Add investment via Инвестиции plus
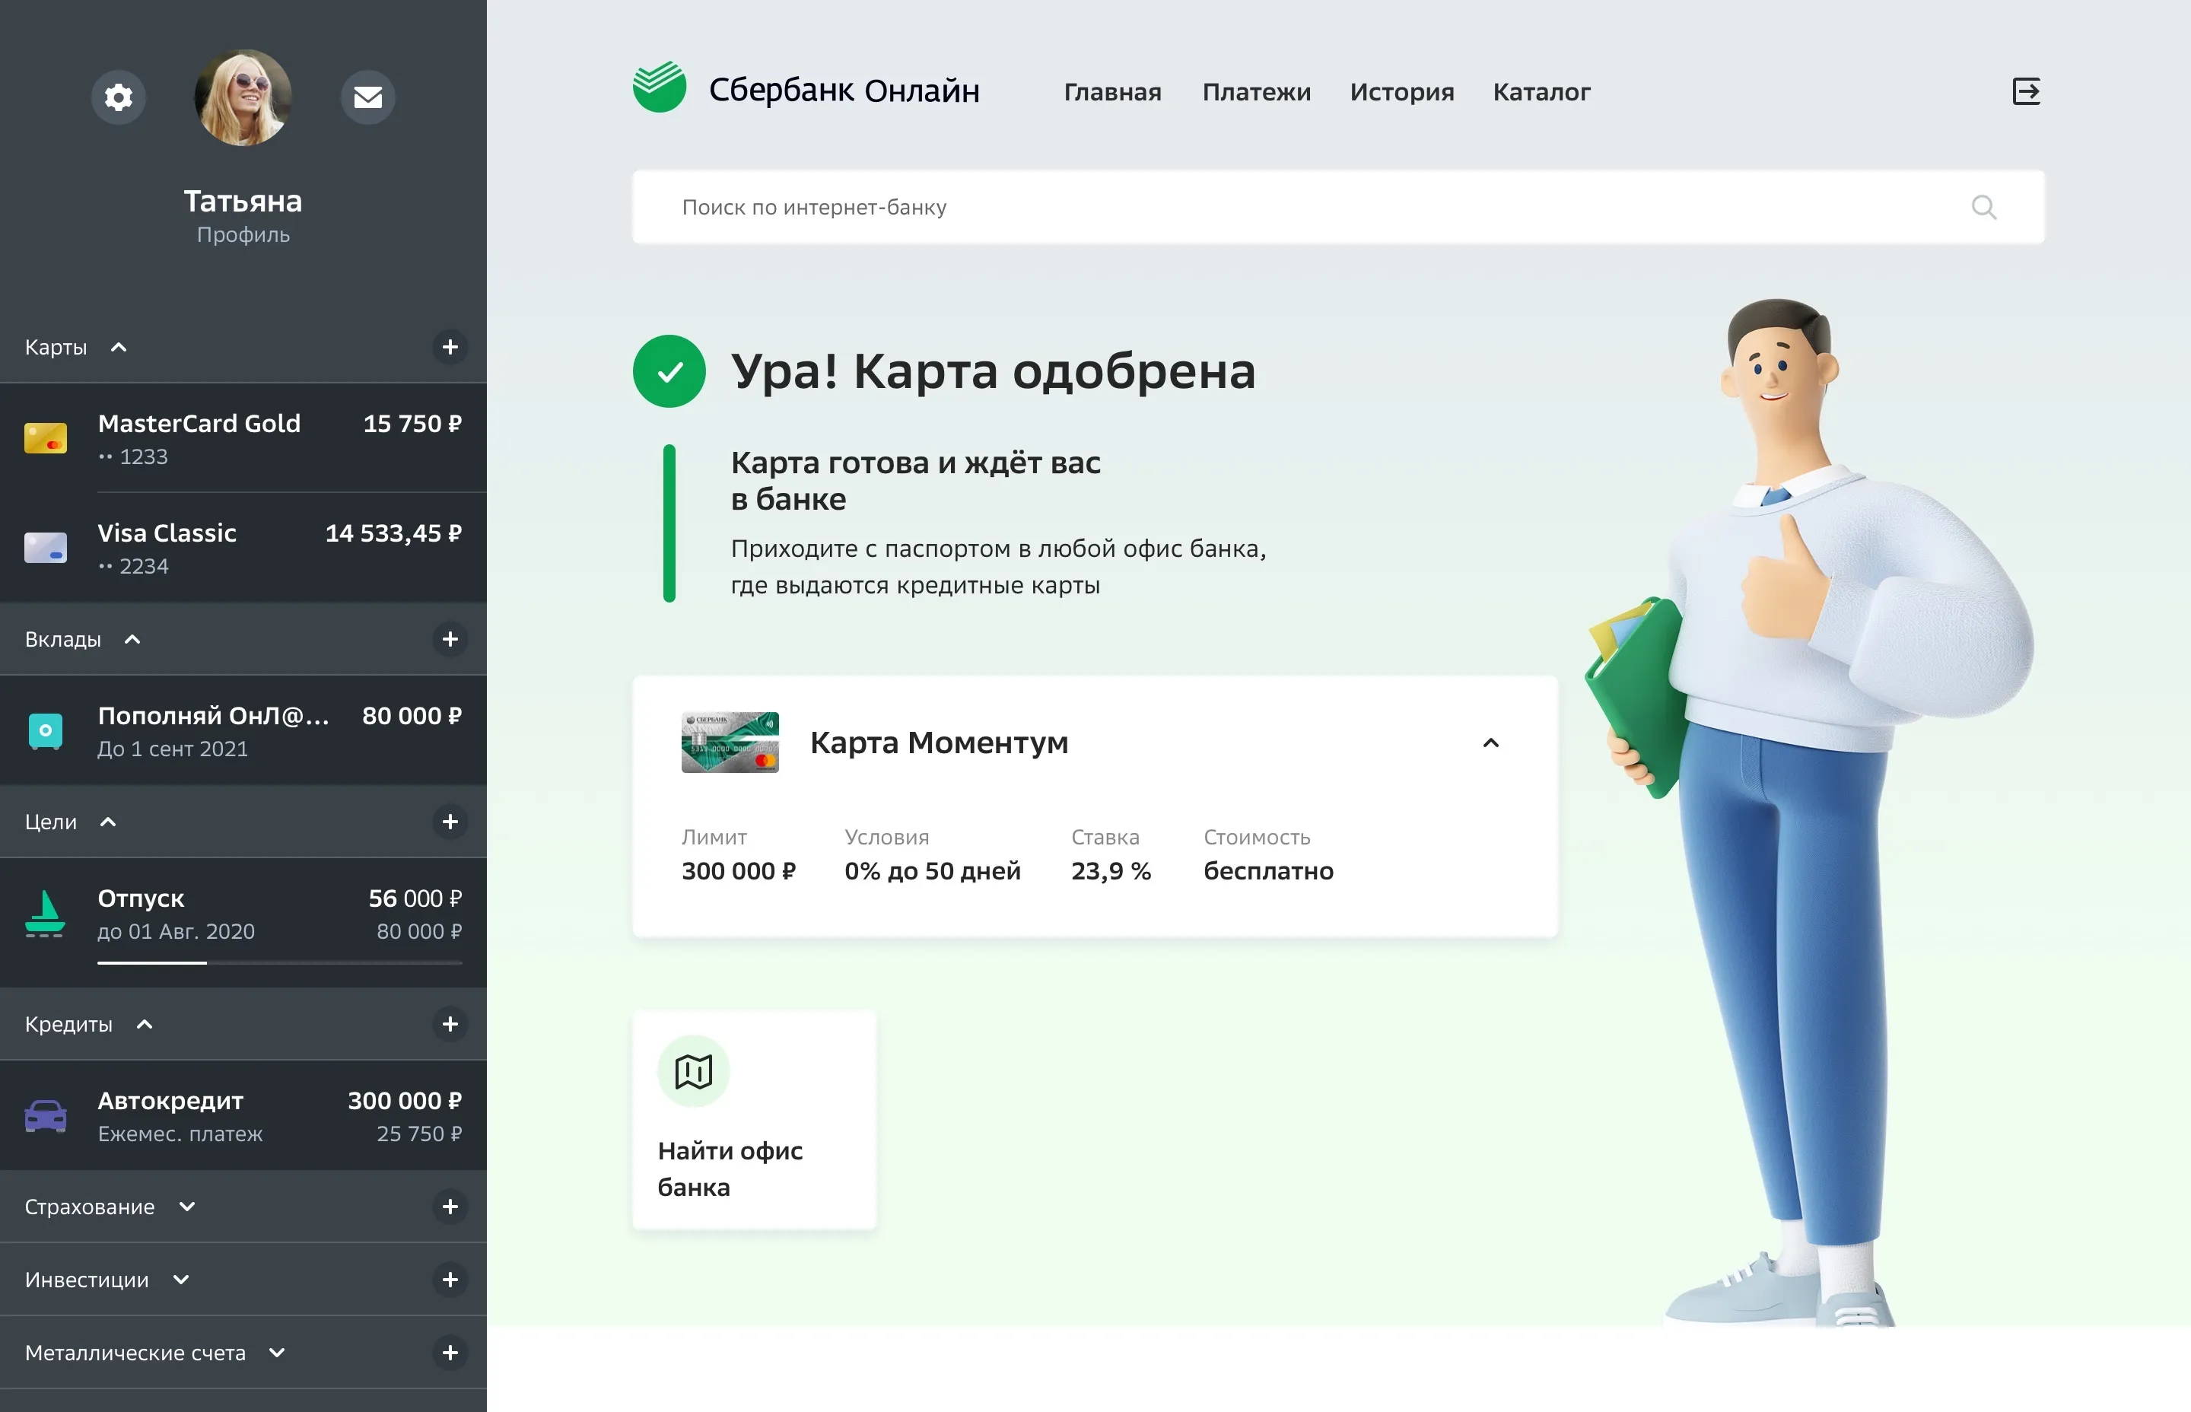 click(450, 1280)
